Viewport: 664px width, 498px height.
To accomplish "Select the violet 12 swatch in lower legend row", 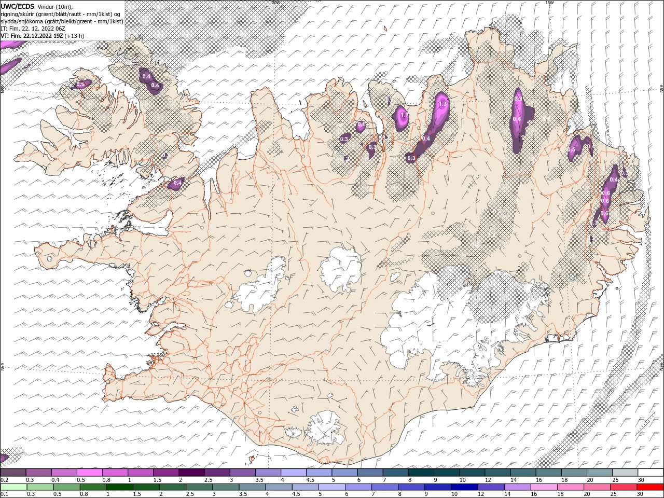I will pyautogui.click(x=490, y=487).
